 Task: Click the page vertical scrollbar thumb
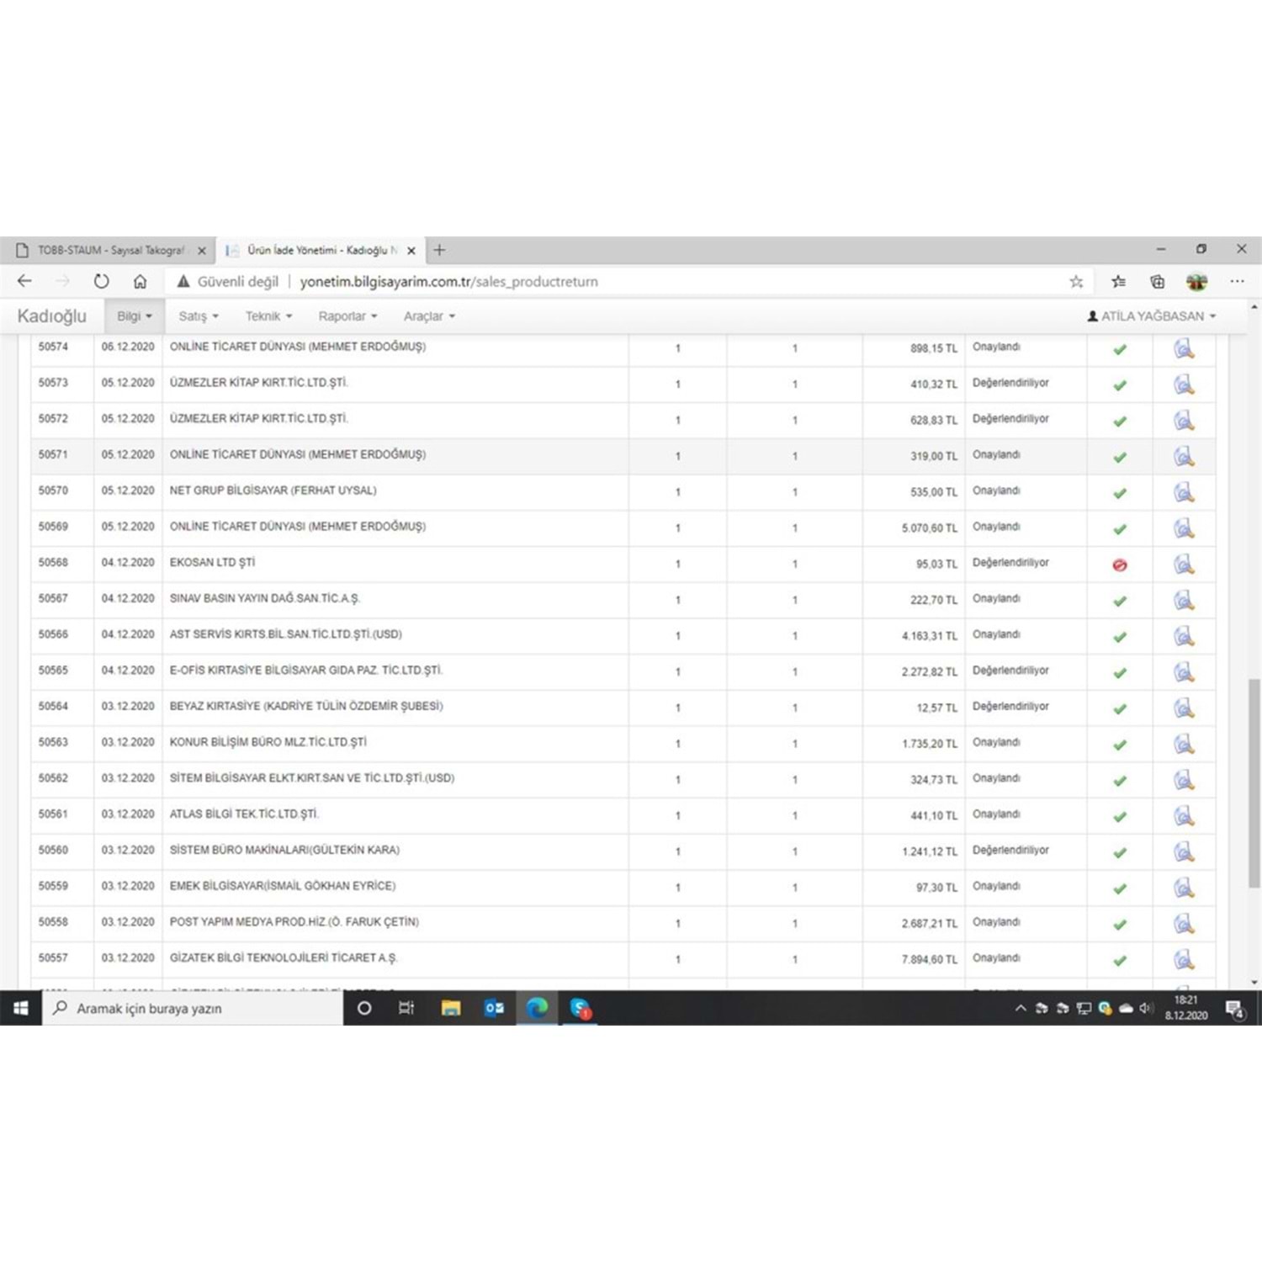point(1254,782)
